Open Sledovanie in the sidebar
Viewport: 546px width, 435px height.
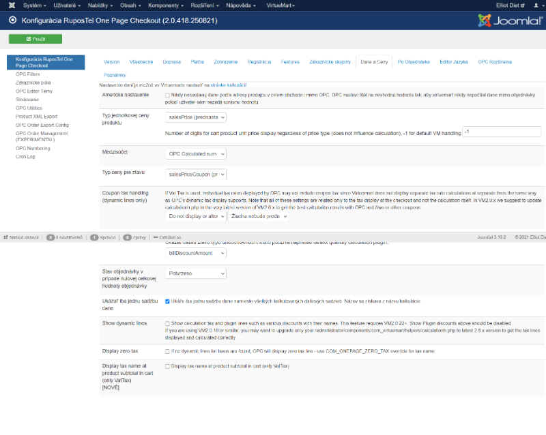[27, 100]
